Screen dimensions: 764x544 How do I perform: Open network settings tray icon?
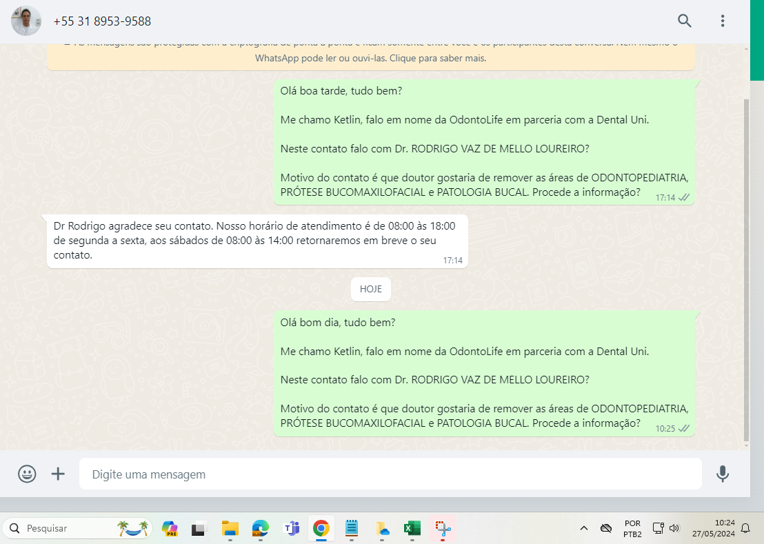(659, 528)
